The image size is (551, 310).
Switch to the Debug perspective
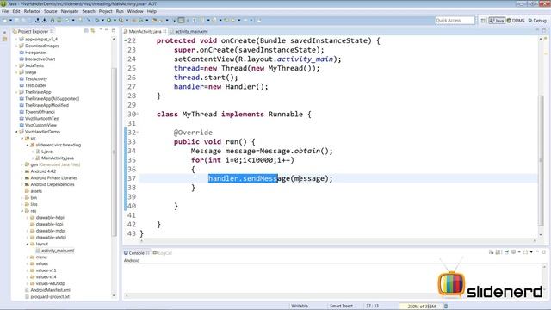pos(537,21)
